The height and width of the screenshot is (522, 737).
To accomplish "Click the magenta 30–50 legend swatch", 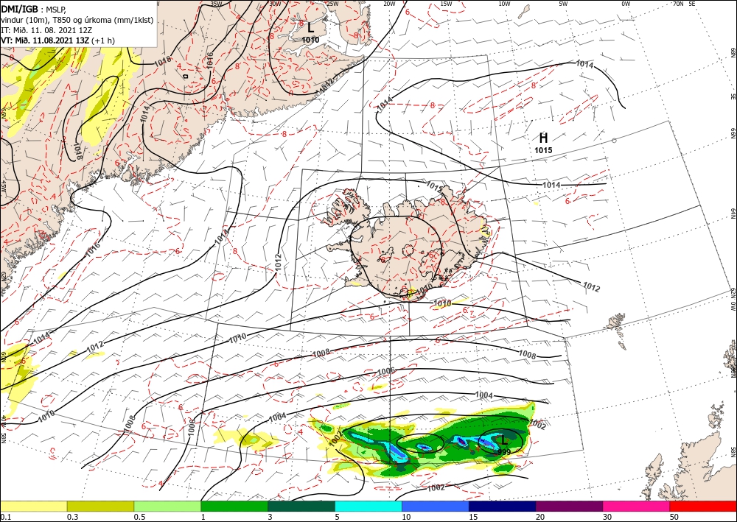I will [x=637, y=507].
